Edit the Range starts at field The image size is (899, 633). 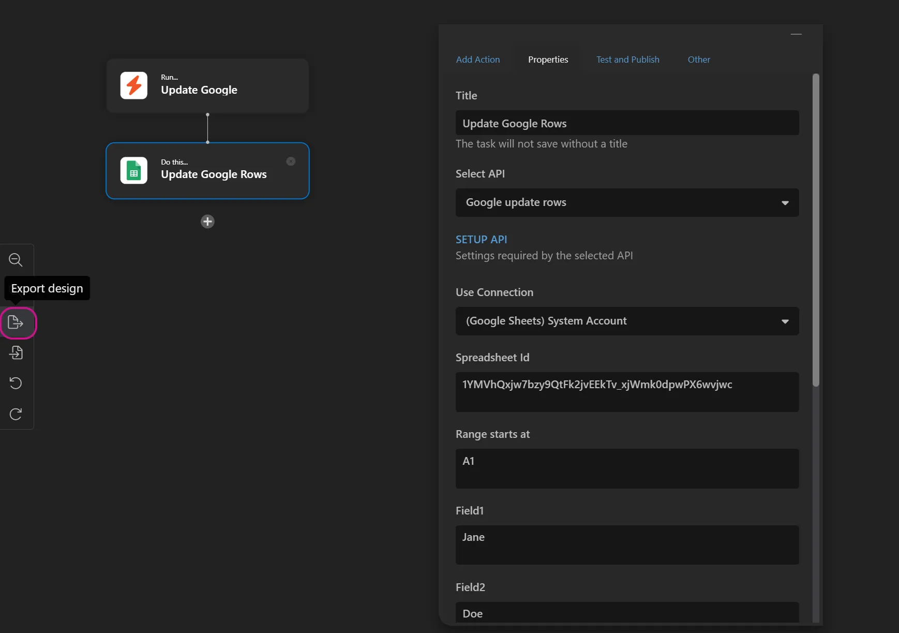click(627, 468)
